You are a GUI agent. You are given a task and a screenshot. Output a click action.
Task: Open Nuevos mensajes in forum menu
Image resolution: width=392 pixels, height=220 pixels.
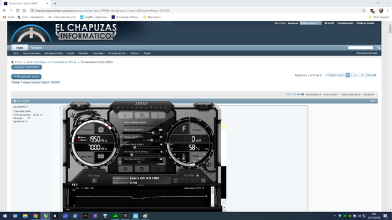[x=31, y=53]
